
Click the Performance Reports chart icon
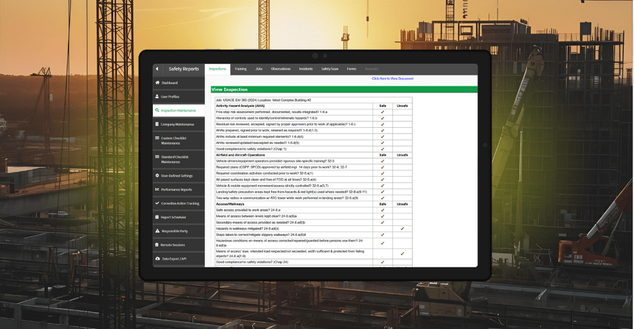point(157,189)
